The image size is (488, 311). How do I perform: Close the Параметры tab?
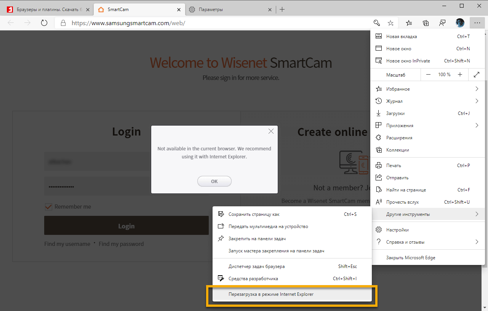pyautogui.click(x=270, y=10)
